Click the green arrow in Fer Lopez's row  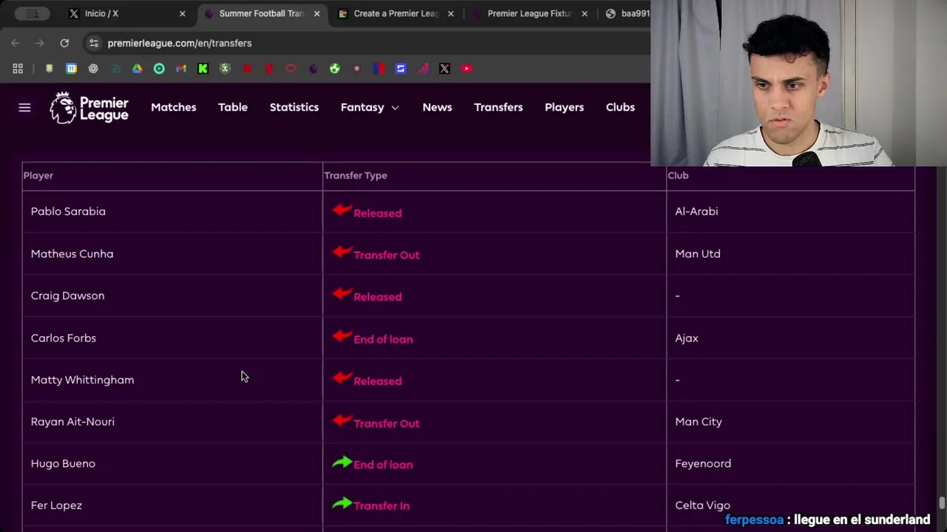coord(342,504)
